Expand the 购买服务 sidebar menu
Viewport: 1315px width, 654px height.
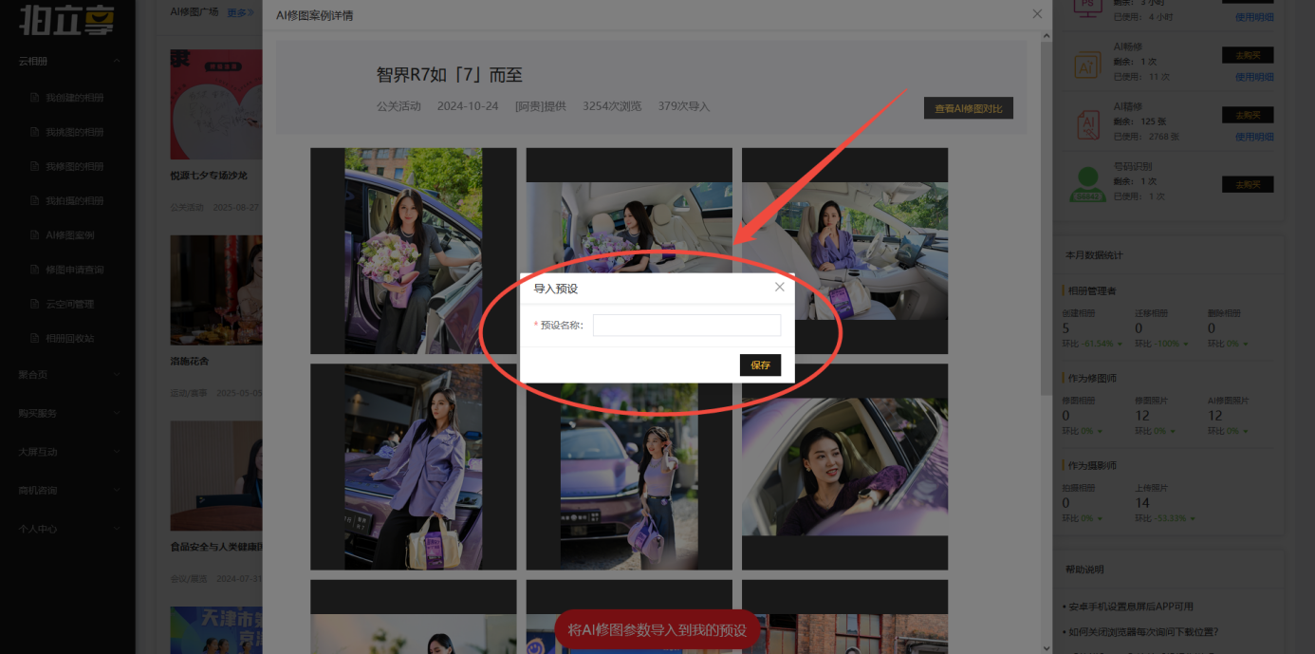[x=117, y=413]
